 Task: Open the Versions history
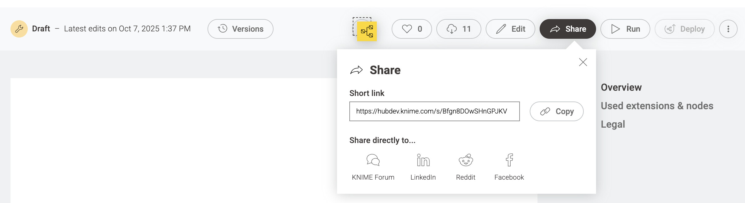coord(240,29)
